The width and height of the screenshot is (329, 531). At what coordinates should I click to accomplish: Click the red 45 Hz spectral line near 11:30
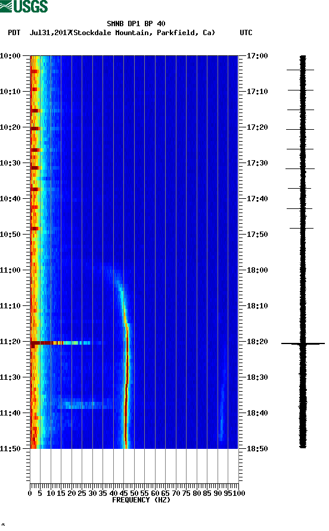(x=127, y=377)
